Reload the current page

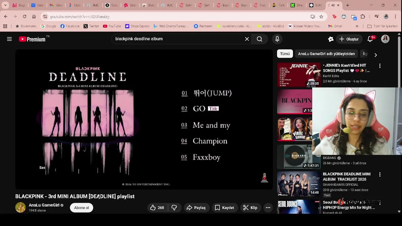pos(24,17)
